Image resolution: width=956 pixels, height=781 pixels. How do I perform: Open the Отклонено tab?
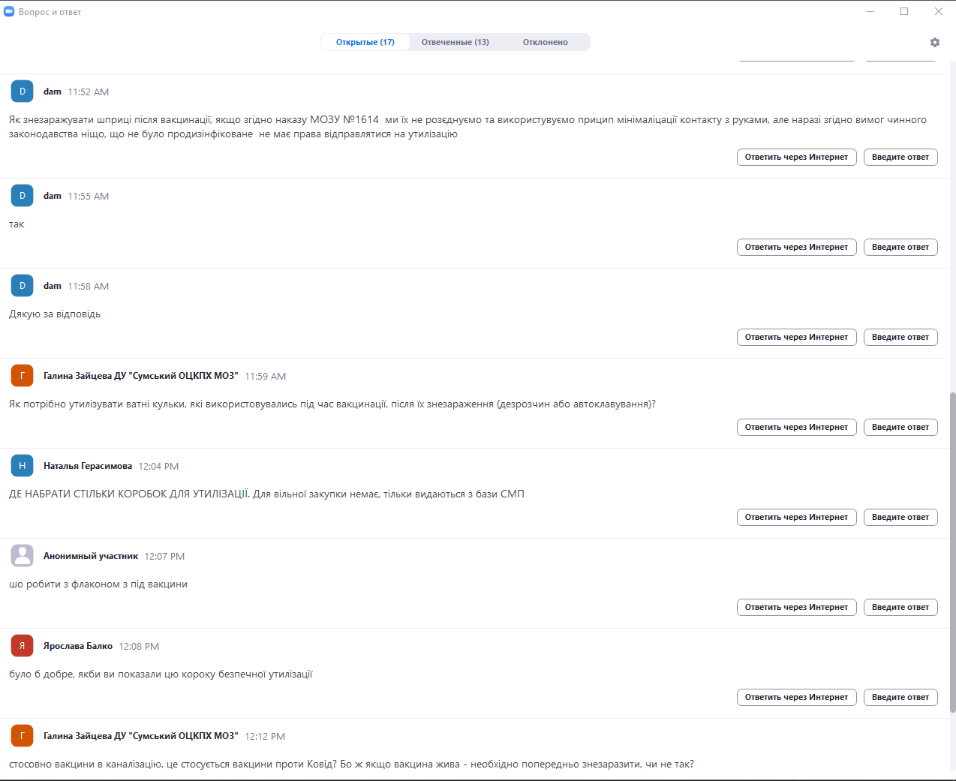(546, 43)
